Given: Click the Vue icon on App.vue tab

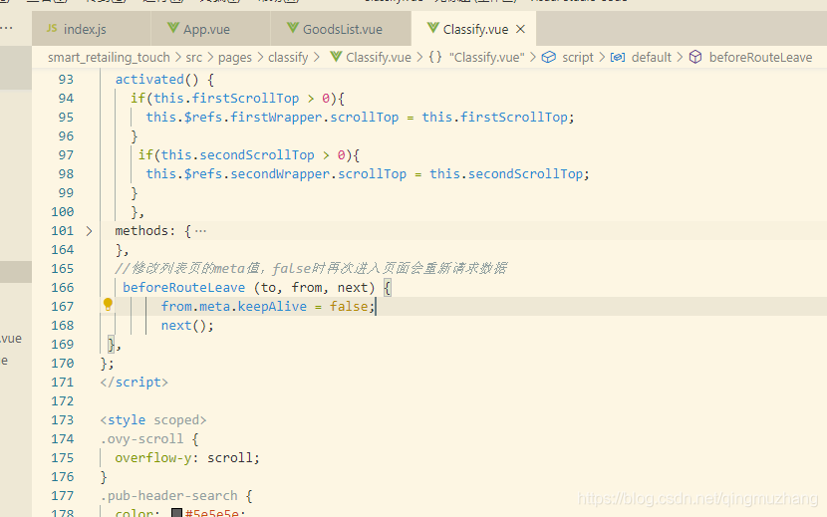Looking at the screenshot, I should (x=173, y=28).
